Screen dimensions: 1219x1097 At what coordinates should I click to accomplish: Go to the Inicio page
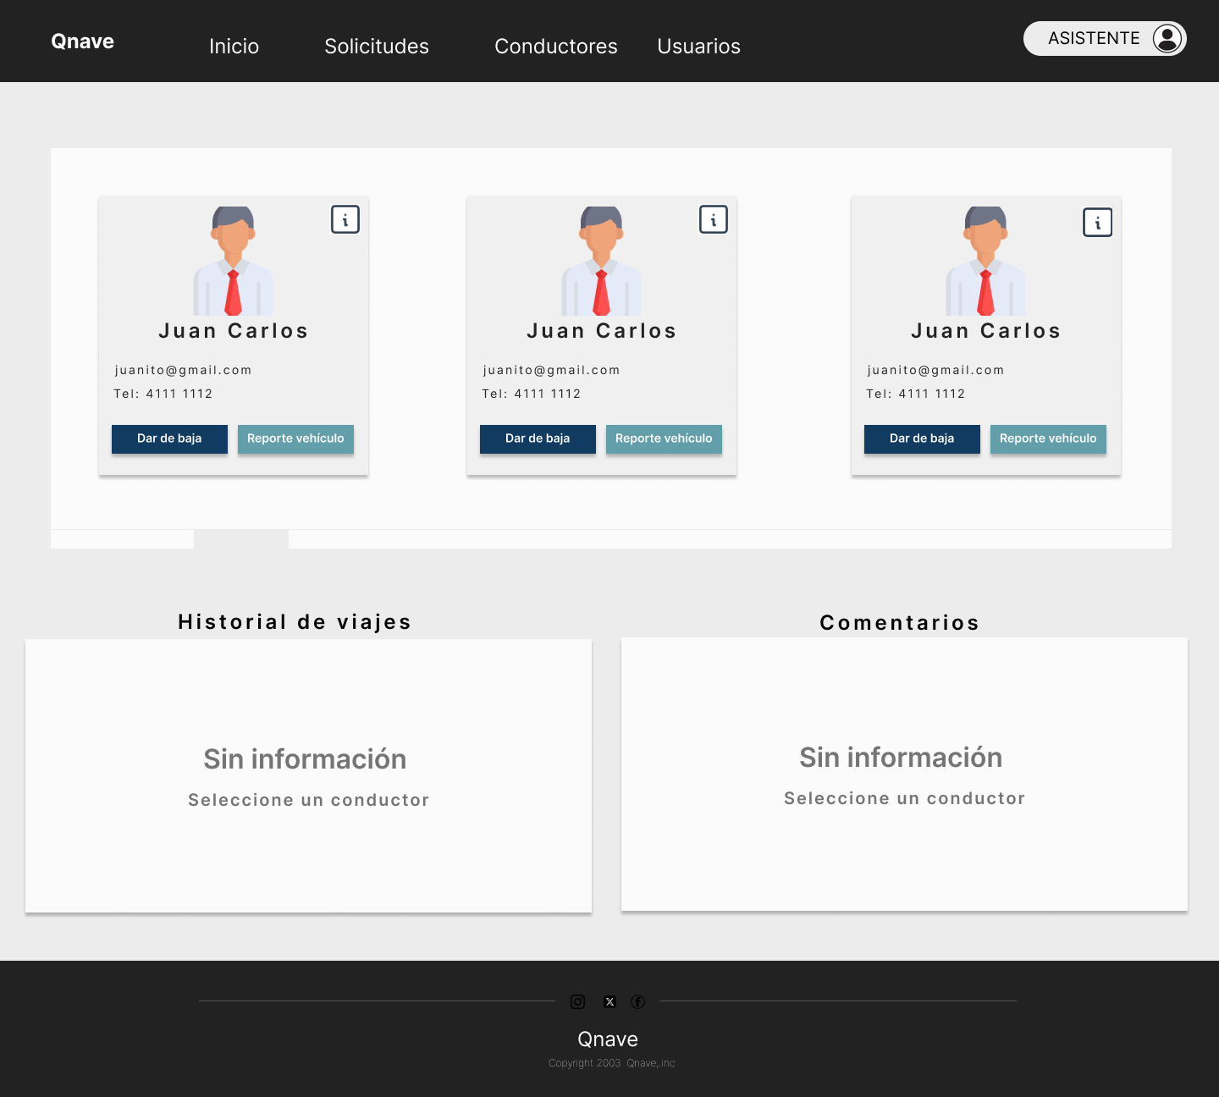234,47
